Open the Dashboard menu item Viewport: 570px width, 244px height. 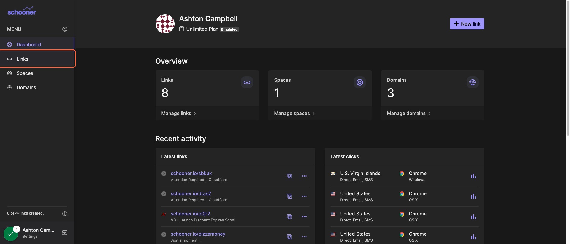(37, 45)
